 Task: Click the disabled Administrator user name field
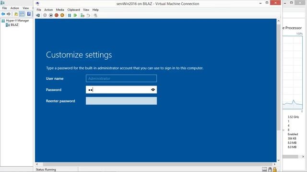pos(121,78)
